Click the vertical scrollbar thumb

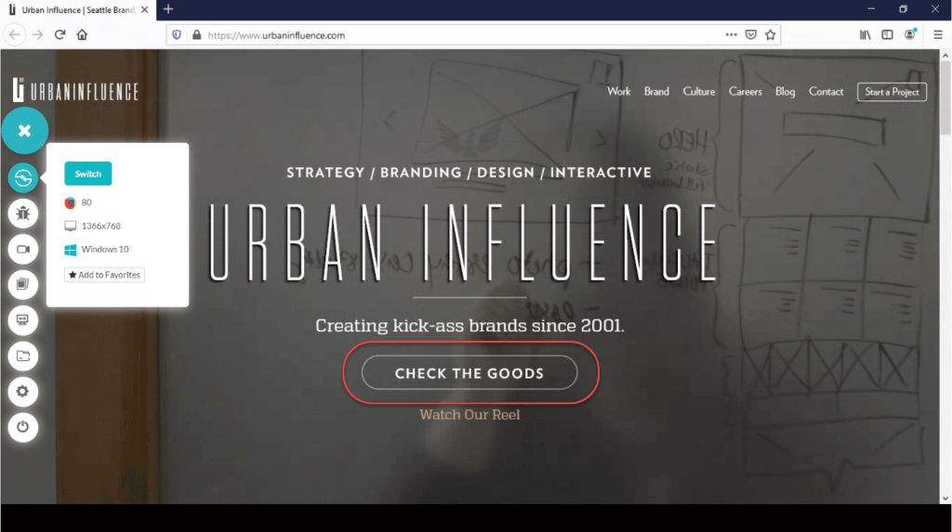click(945, 97)
